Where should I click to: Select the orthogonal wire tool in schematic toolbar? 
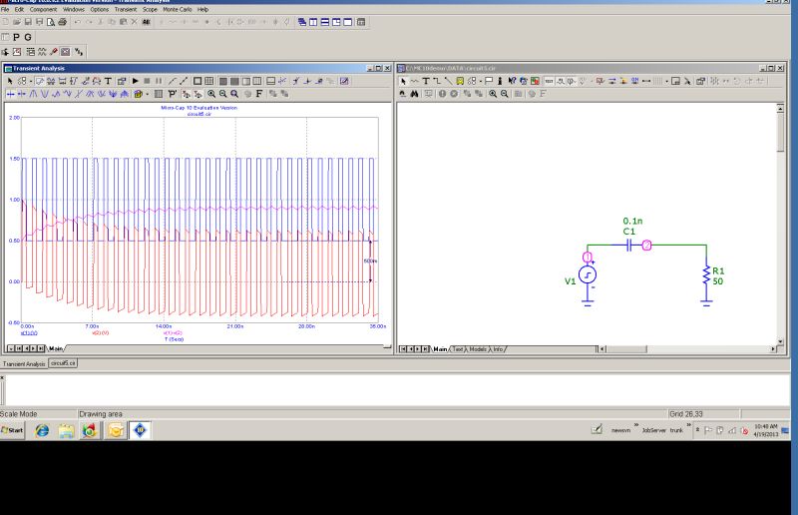(x=437, y=81)
